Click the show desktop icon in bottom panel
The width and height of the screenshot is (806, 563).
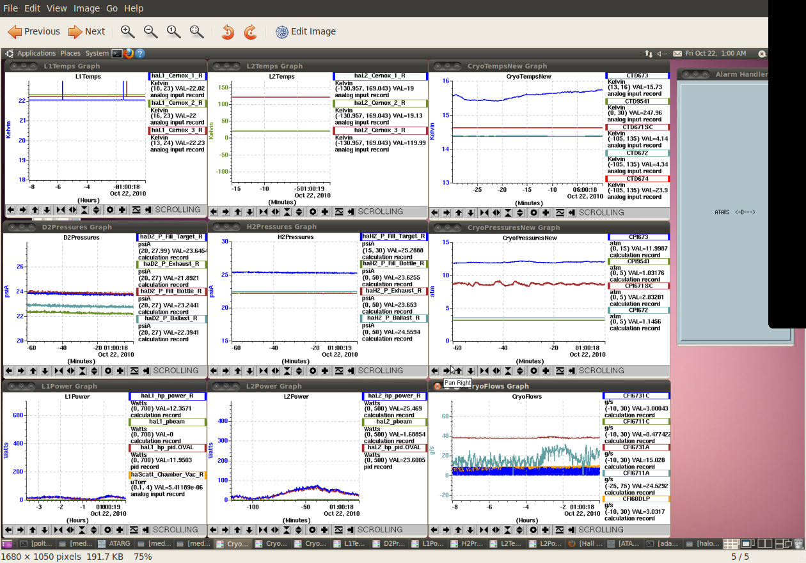pyautogui.click(x=6, y=544)
